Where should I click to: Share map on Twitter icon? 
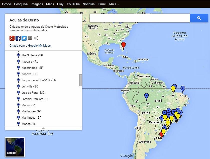[24, 38]
